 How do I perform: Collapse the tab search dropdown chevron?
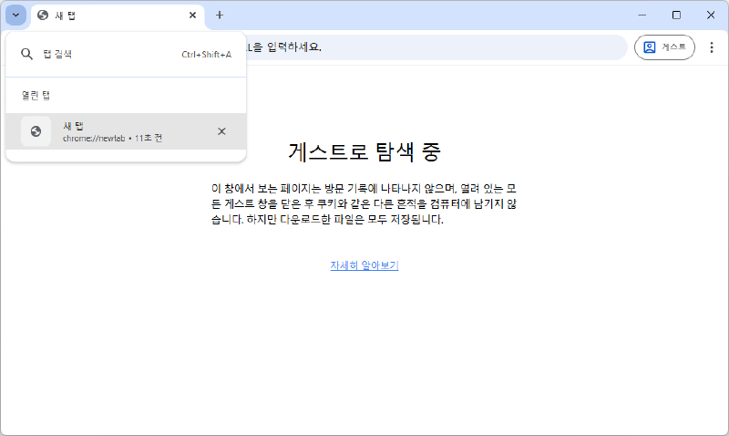(15, 15)
